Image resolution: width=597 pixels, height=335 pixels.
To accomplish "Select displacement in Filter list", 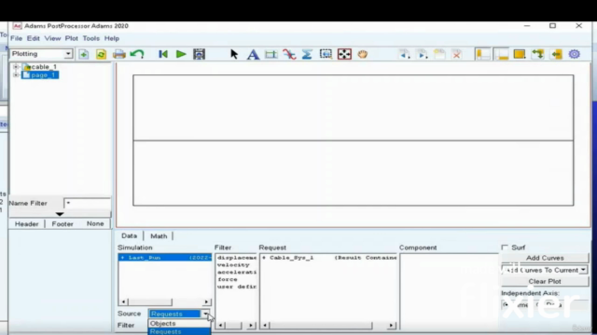I will pos(236,258).
